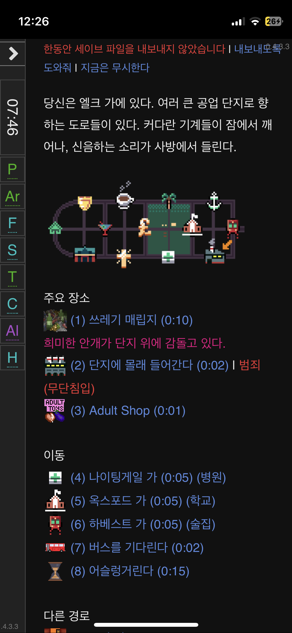Select the S sidebar button
This screenshot has height=633, width=292.
click(x=12, y=250)
